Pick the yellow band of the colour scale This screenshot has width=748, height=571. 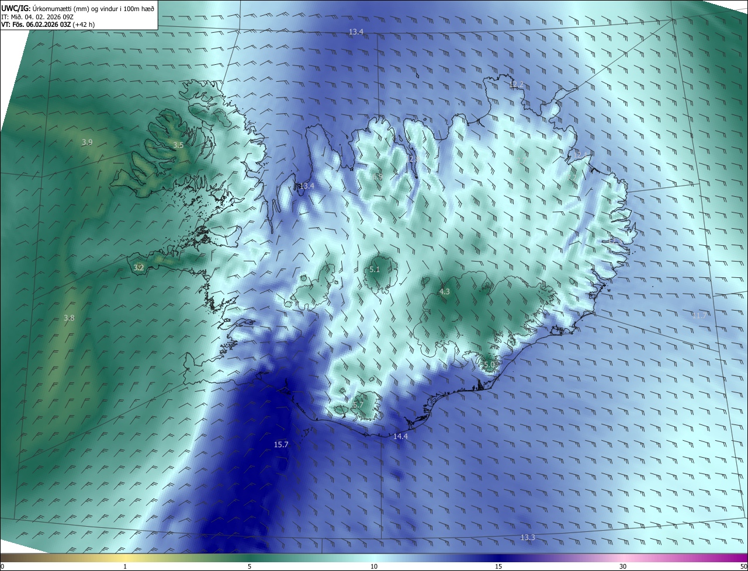tap(126, 558)
